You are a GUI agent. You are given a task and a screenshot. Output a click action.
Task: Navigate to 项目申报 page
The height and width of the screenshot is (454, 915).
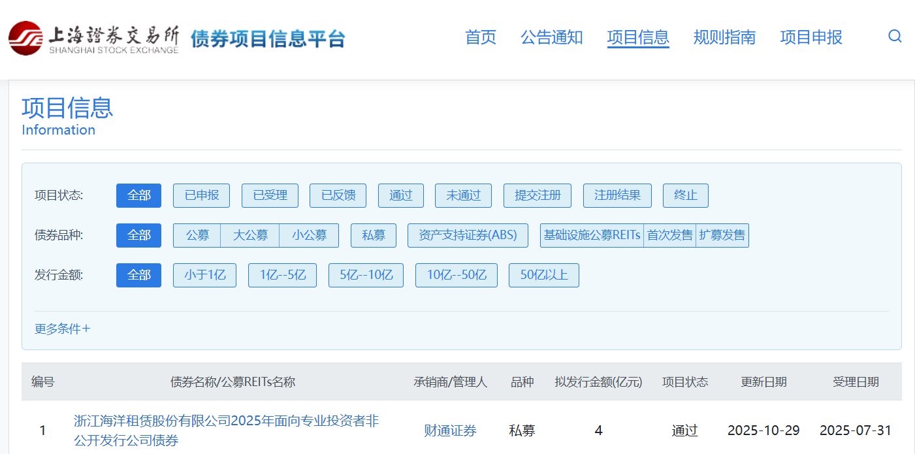[811, 37]
